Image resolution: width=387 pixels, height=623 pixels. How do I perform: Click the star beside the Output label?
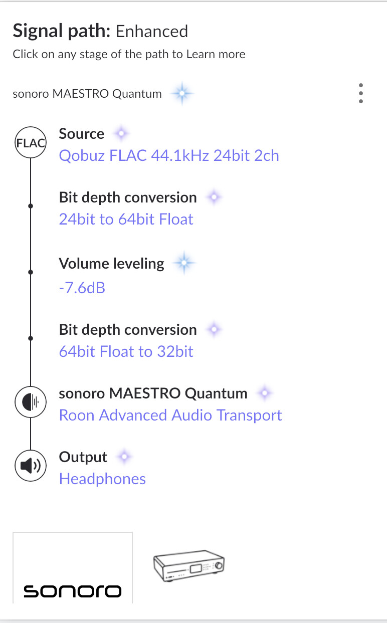click(124, 457)
